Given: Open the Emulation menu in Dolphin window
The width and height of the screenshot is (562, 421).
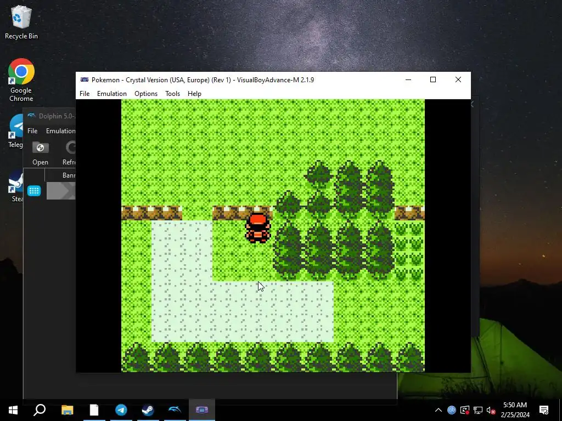Looking at the screenshot, I should (x=60, y=130).
